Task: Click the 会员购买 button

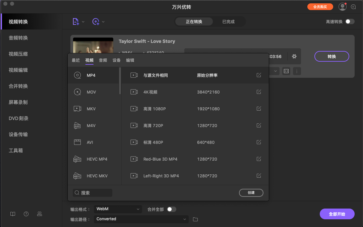Action: tap(320, 6)
